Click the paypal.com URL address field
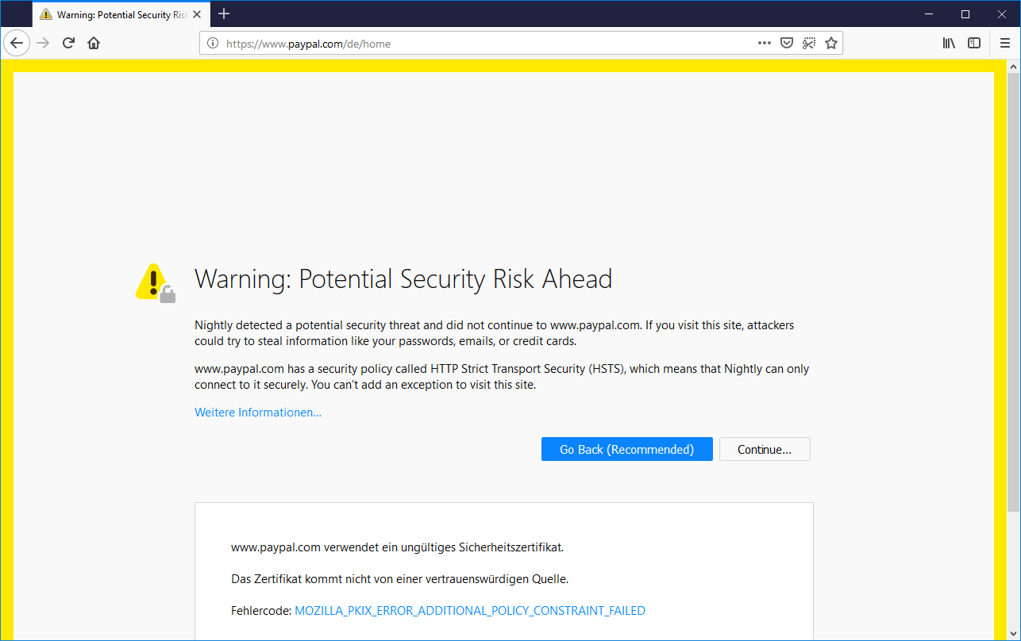The width and height of the screenshot is (1021, 641). point(476,44)
